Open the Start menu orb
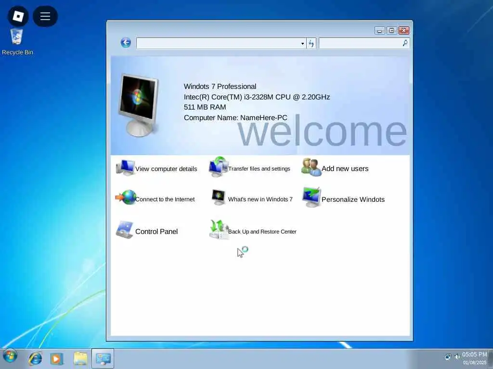The height and width of the screenshot is (369, 493). (10, 357)
